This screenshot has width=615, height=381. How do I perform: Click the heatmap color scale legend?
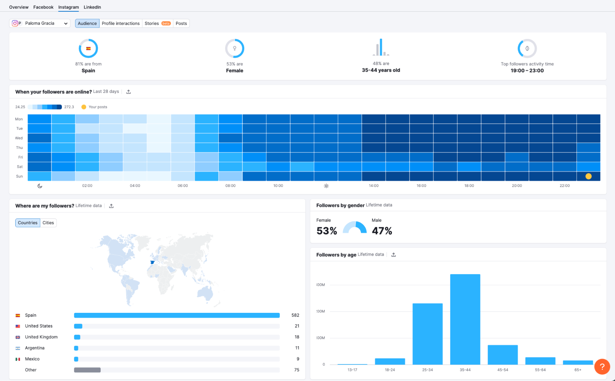coord(45,107)
